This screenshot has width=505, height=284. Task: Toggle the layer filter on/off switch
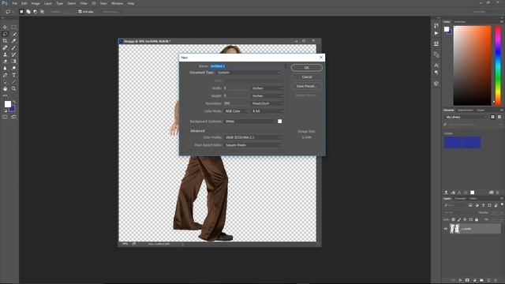[502, 204]
